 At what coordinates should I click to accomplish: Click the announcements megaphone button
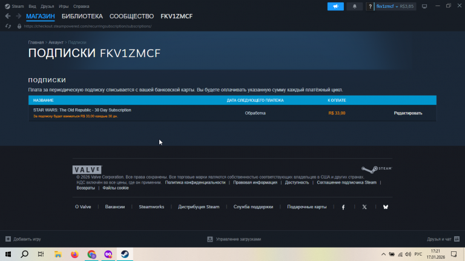[335, 6]
